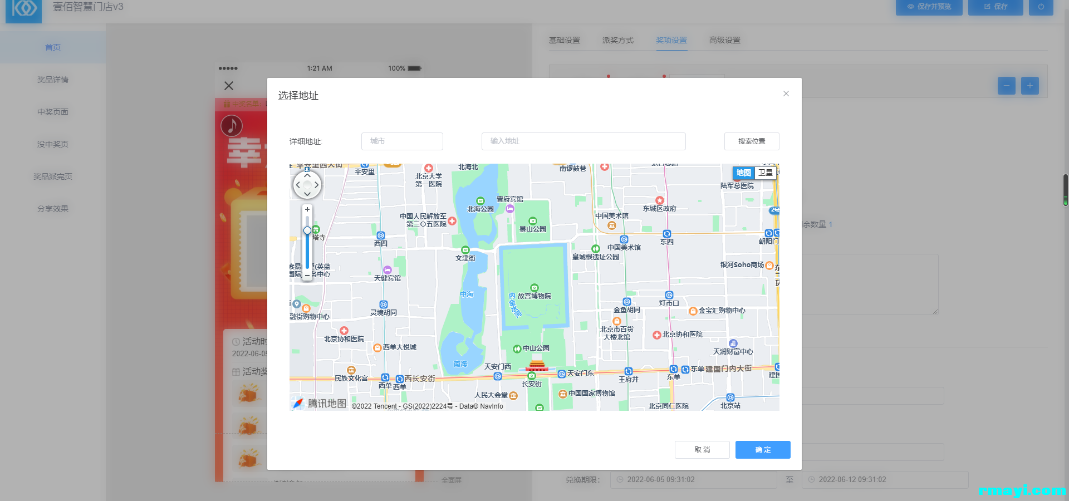Screen dimensions: 1069x501
Task: Zoom out the map with the minus button
Action: tap(307, 276)
